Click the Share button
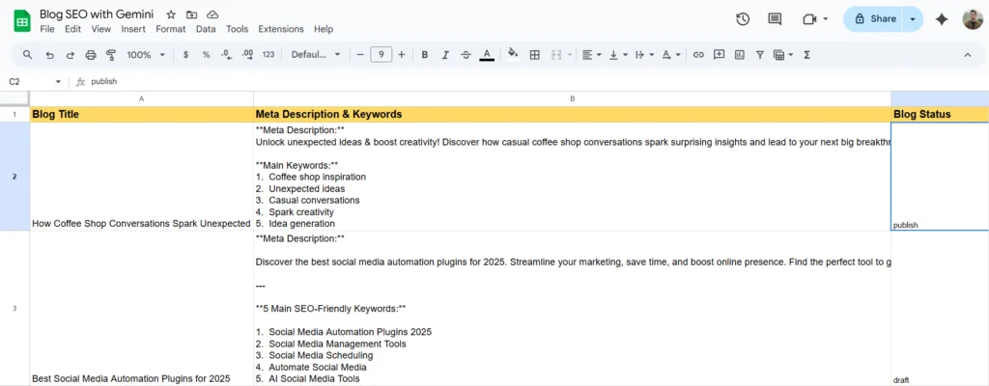989x386 pixels. pos(875,18)
